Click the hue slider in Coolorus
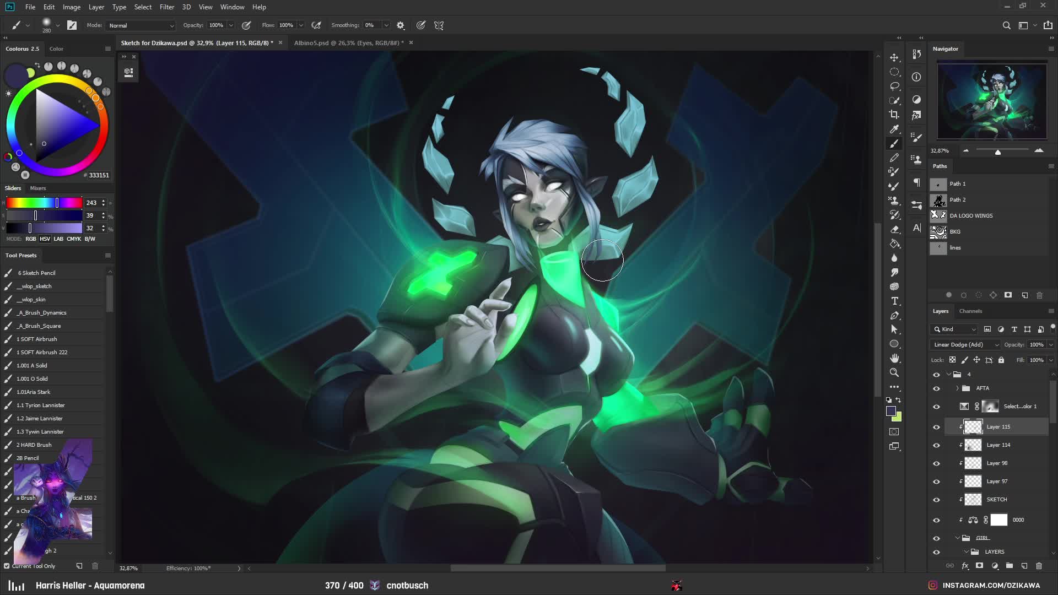The height and width of the screenshot is (595, 1058). (44, 203)
